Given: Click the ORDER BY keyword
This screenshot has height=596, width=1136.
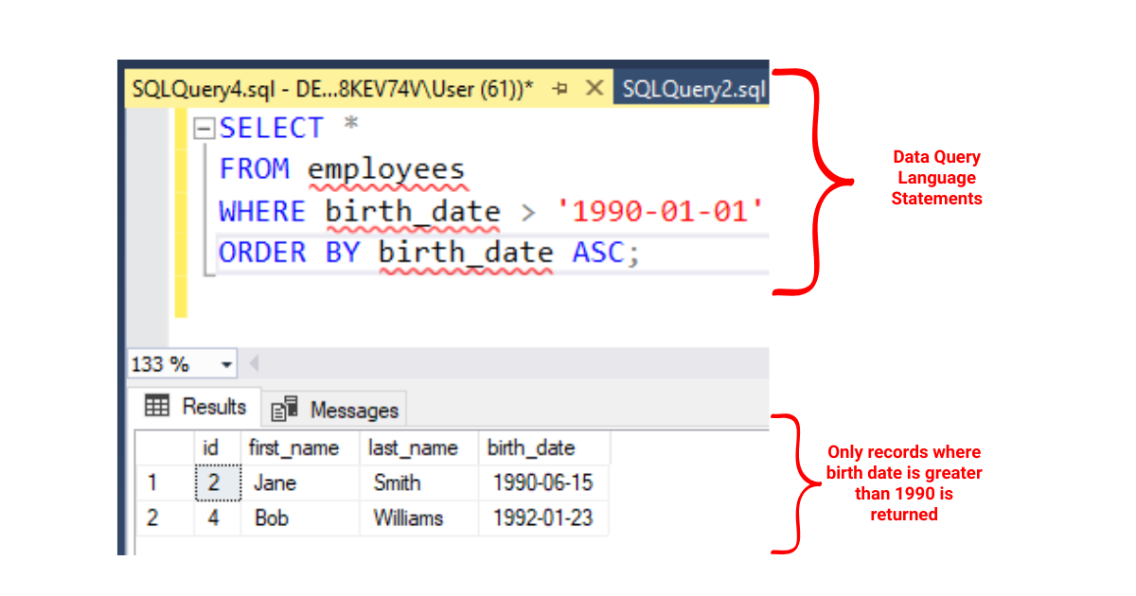Looking at the screenshot, I should click(290, 253).
